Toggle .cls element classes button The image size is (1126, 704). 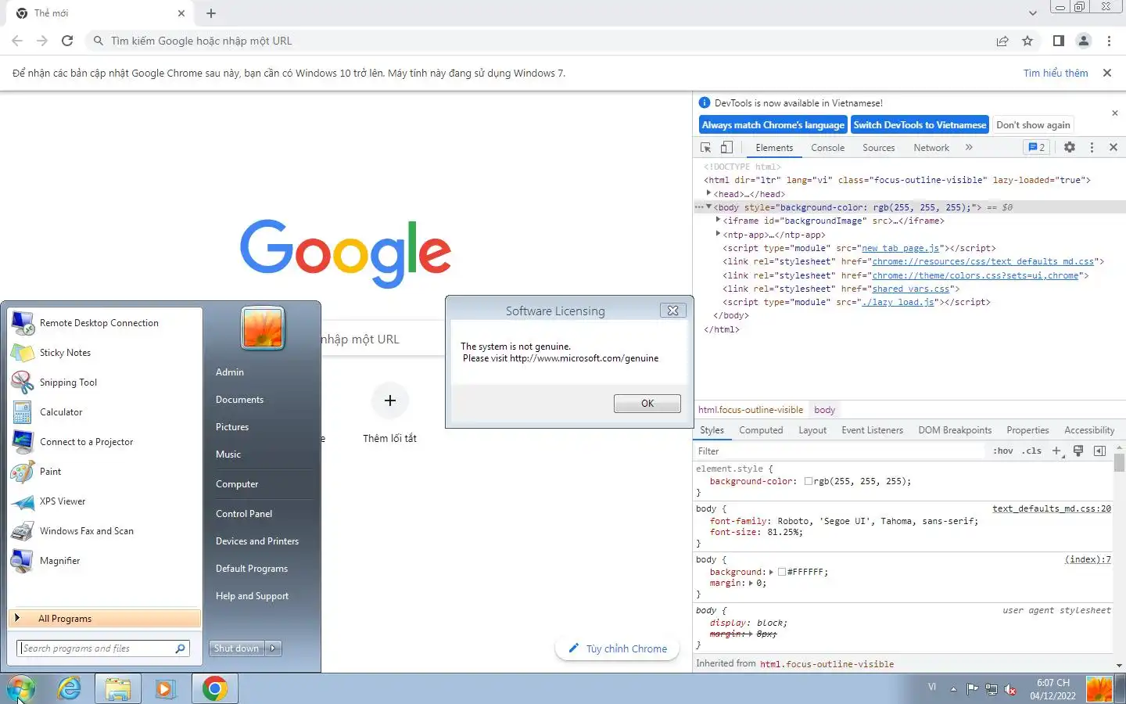pos(1033,451)
